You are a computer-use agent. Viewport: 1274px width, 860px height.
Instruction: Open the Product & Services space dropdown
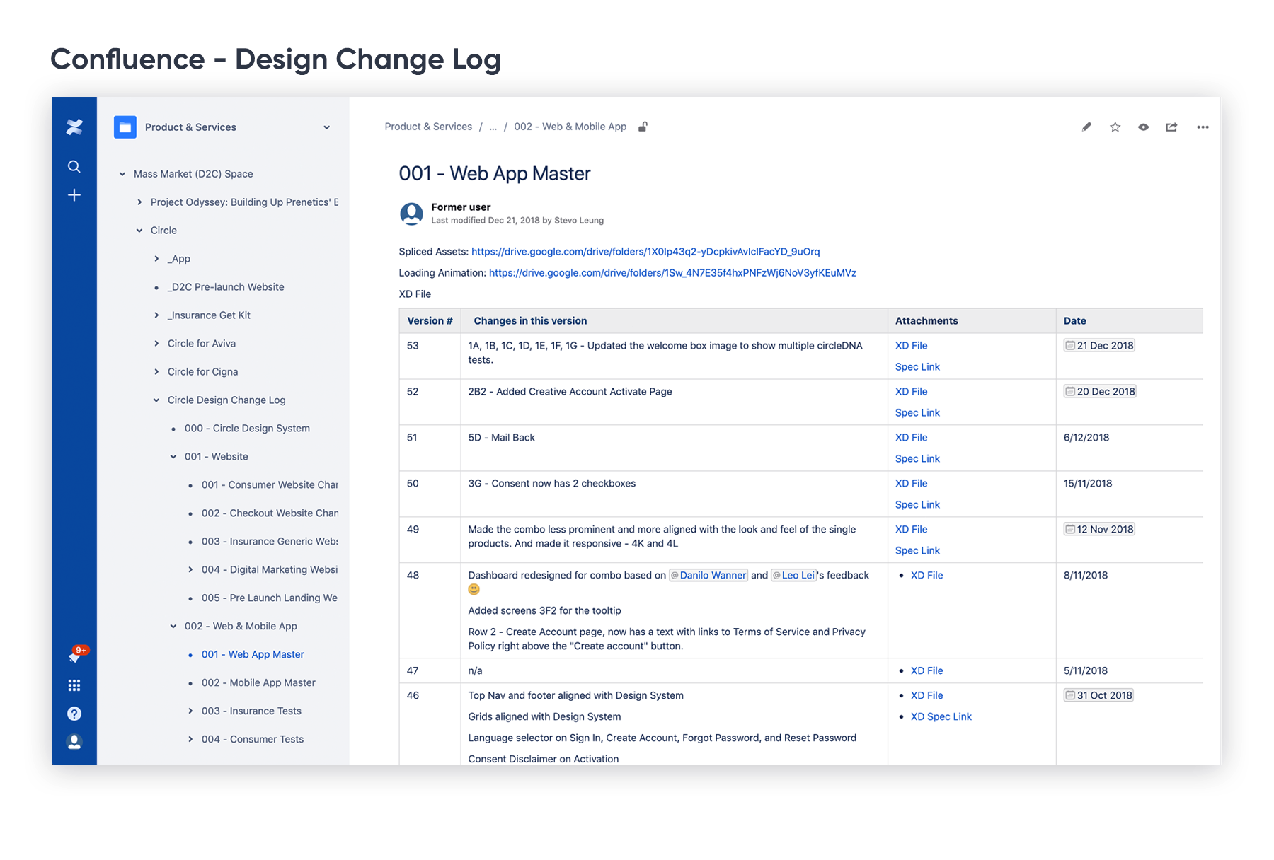(x=326, y=127)
